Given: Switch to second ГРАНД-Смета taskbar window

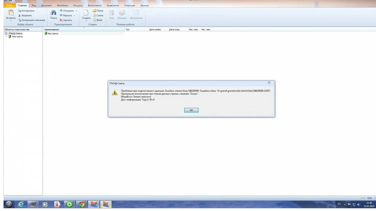Looking at the screenshot, I should click(106, 204).
